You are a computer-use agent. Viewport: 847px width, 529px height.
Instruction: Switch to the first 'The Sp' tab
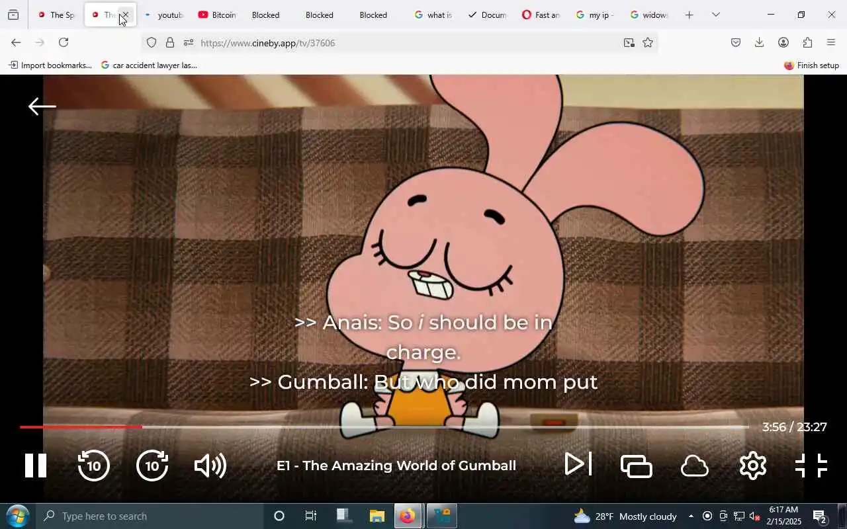(57, 15)
